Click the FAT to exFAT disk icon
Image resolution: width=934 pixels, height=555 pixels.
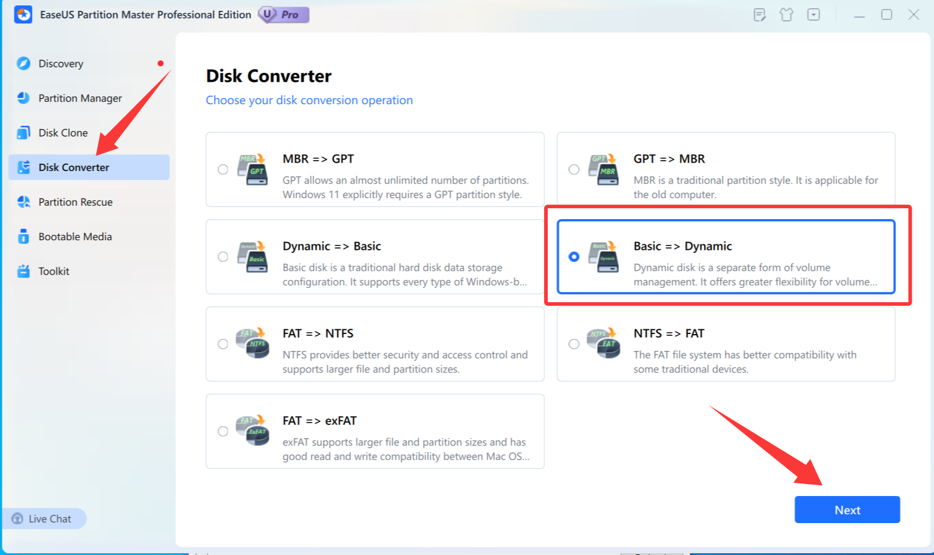[x=253, y=431]
